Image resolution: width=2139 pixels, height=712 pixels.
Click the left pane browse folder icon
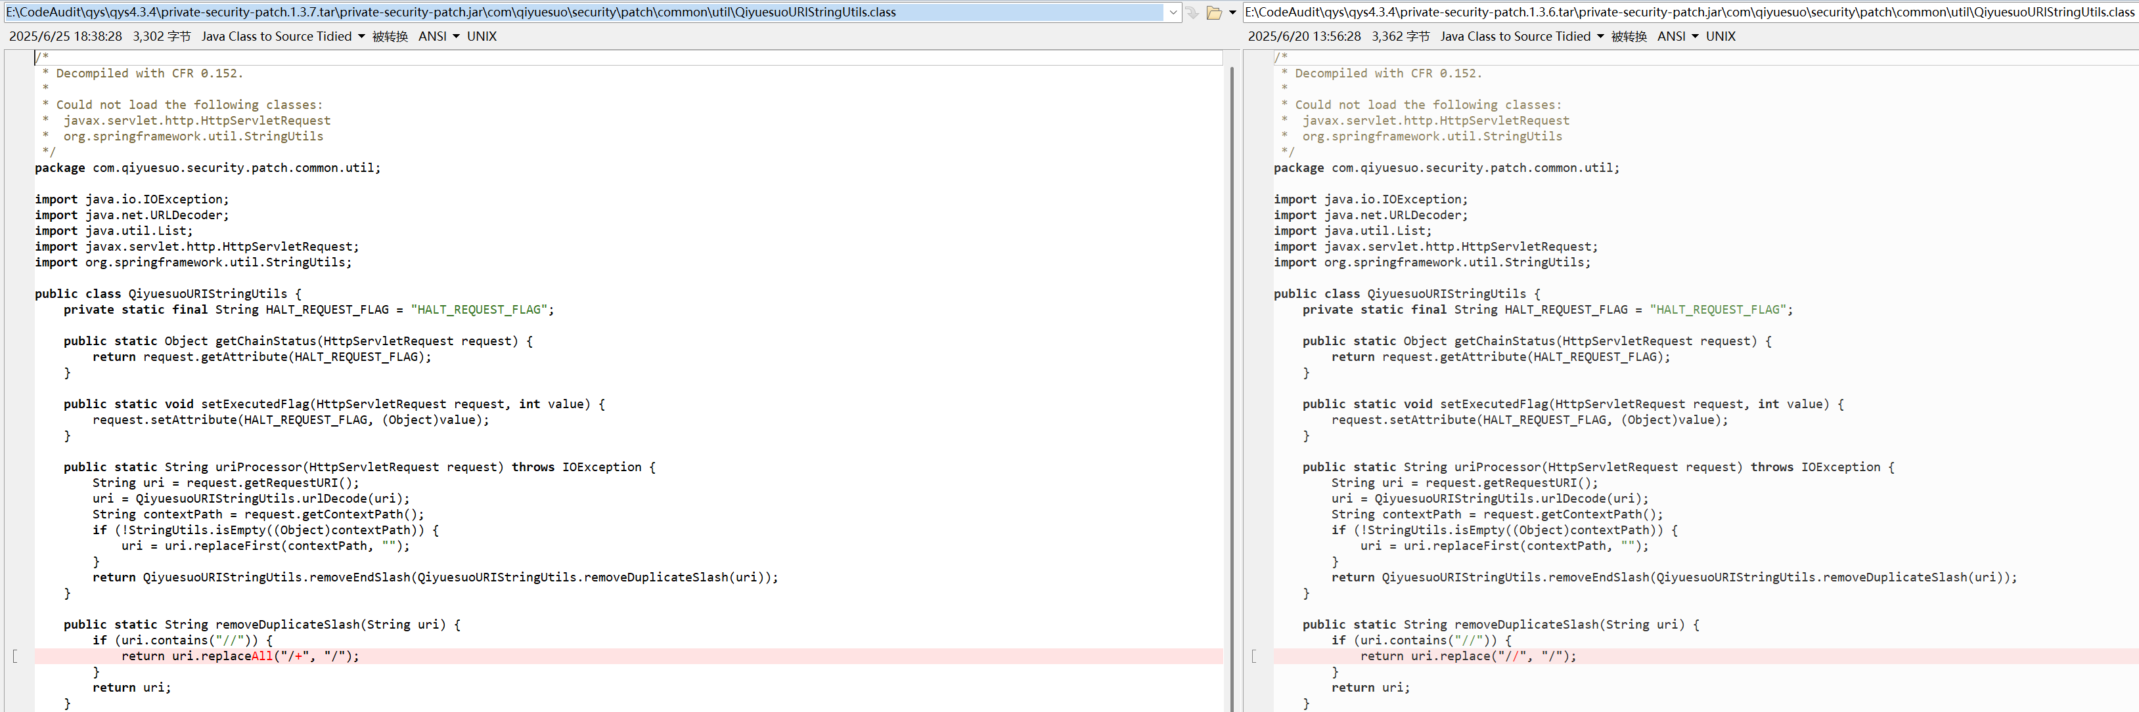[x=1214, y=12]
